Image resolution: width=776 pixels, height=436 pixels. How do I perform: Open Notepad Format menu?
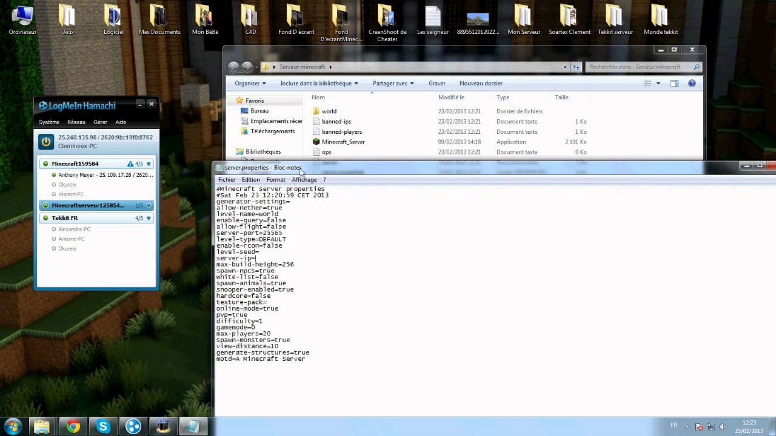[275, 180]
